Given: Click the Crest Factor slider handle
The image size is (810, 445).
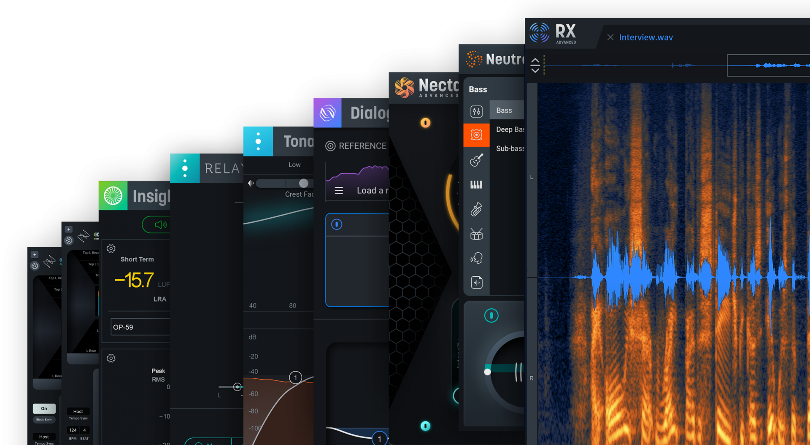Looking at the screenshot, I should (303, 183).
